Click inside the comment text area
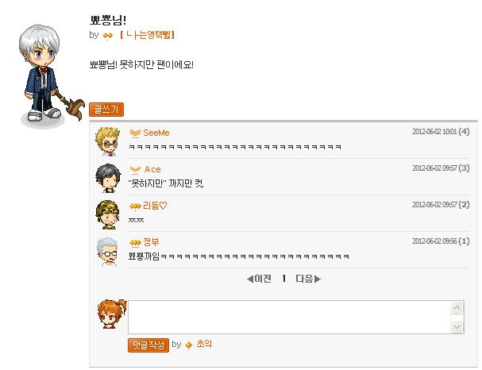The image size is (482, 370). (289, 317)
